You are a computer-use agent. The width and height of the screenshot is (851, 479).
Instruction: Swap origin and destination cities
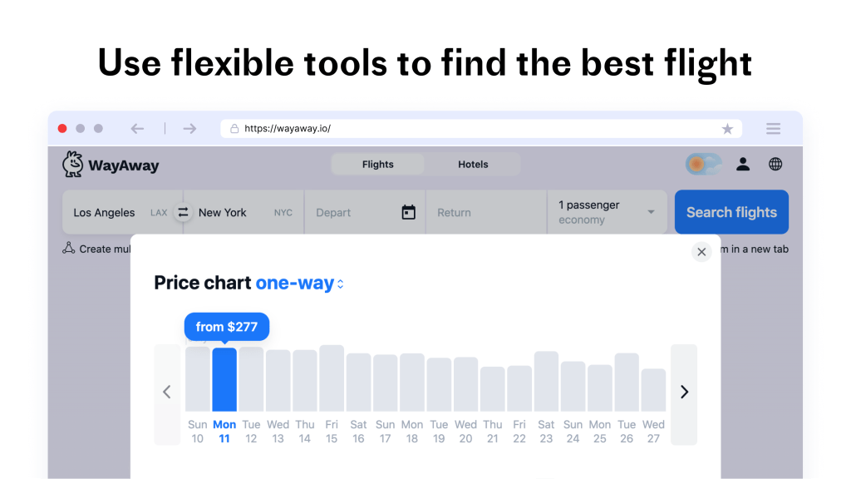click(x=183, y=212)
